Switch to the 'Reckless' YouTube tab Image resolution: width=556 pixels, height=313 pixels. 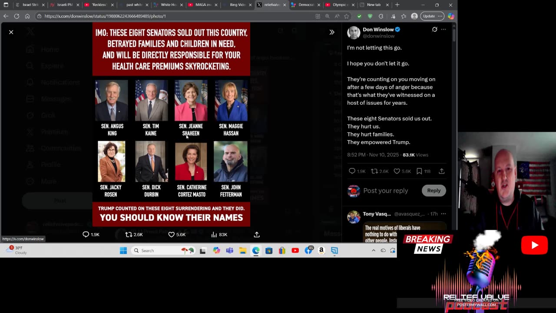(x=98, y=5)
